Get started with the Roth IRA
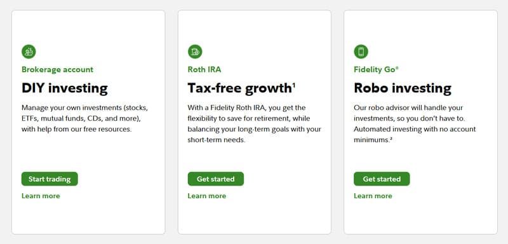Viewport: 508px width, 244px height. pyautogui.click(x=216, y=179)
